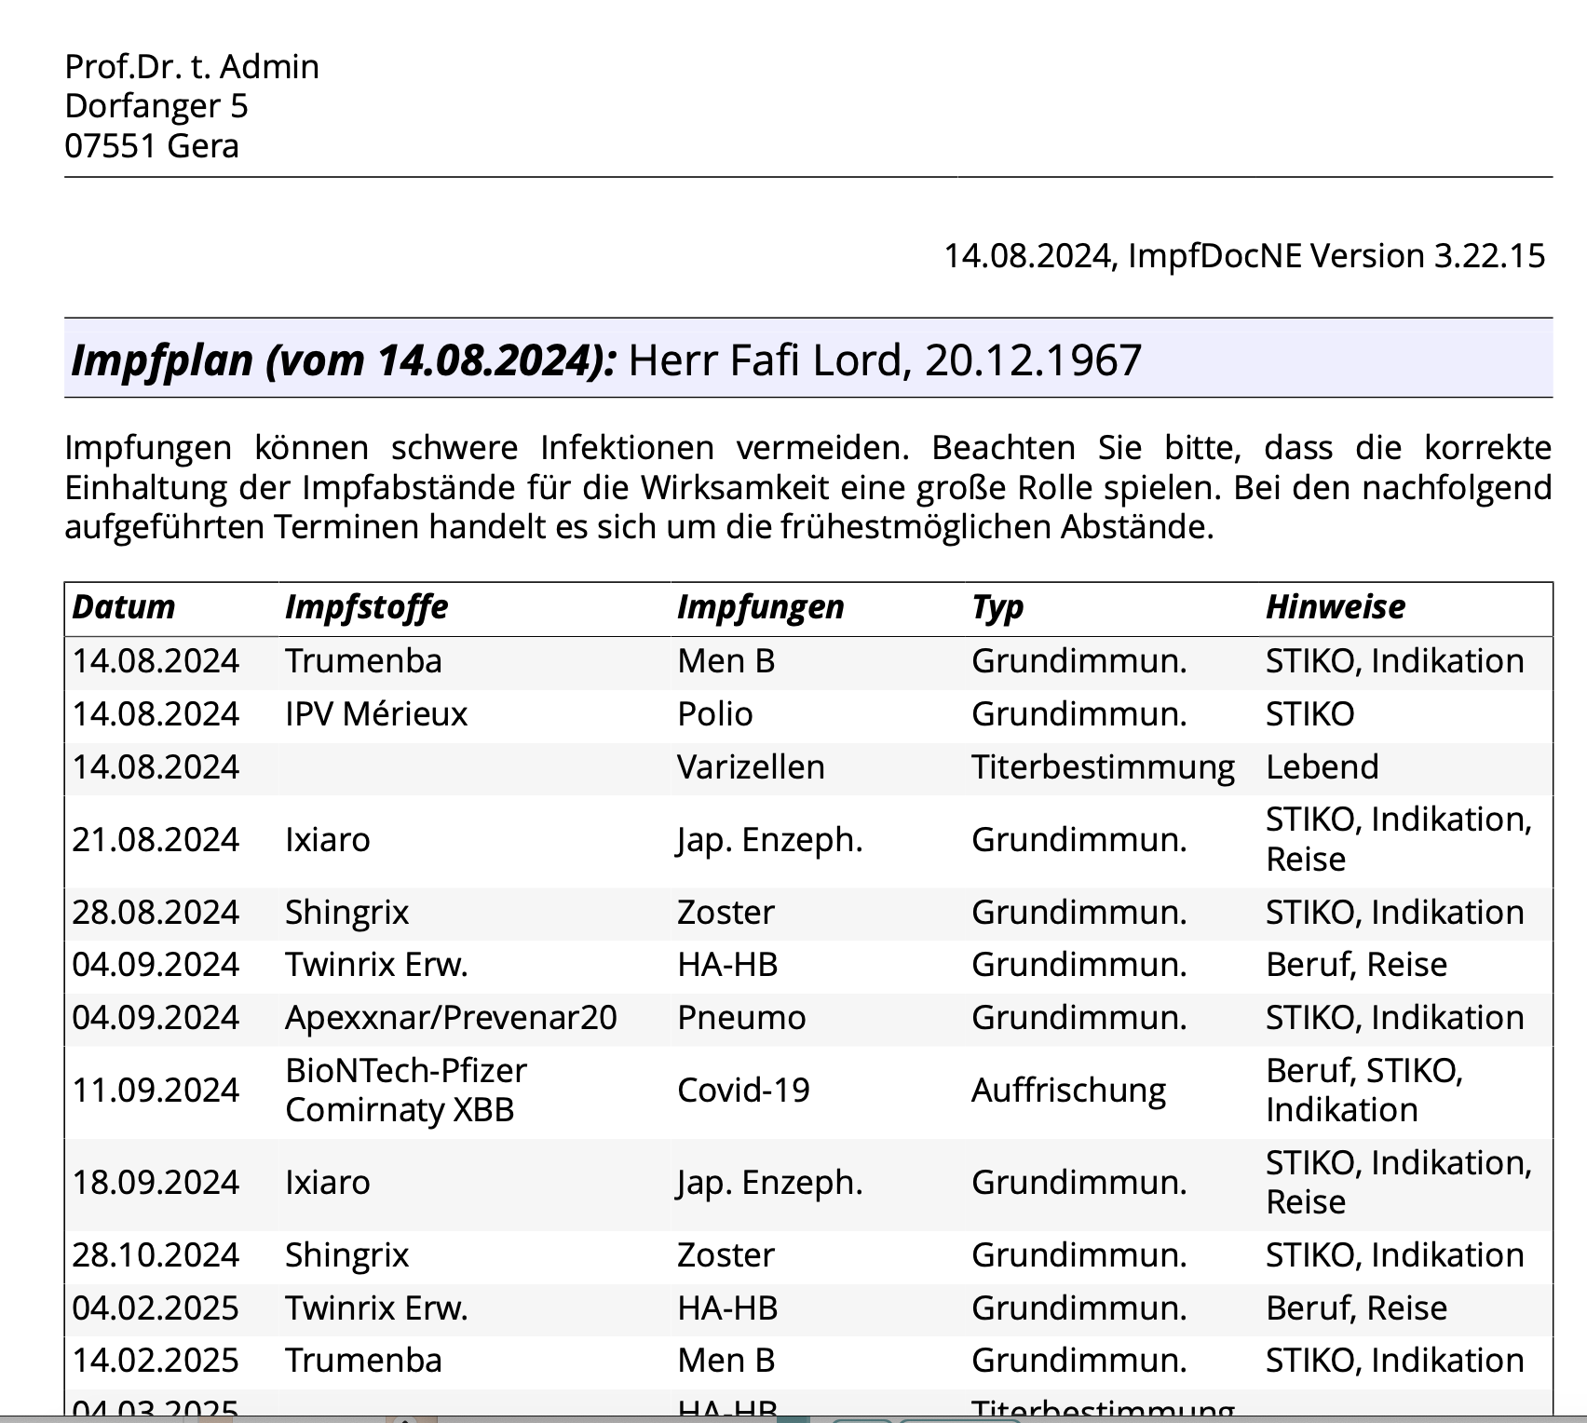Viewport: 1587px width, 1423px height.
Task: Select the 'Impfungen' column header
Action: (x=761, y=607)
